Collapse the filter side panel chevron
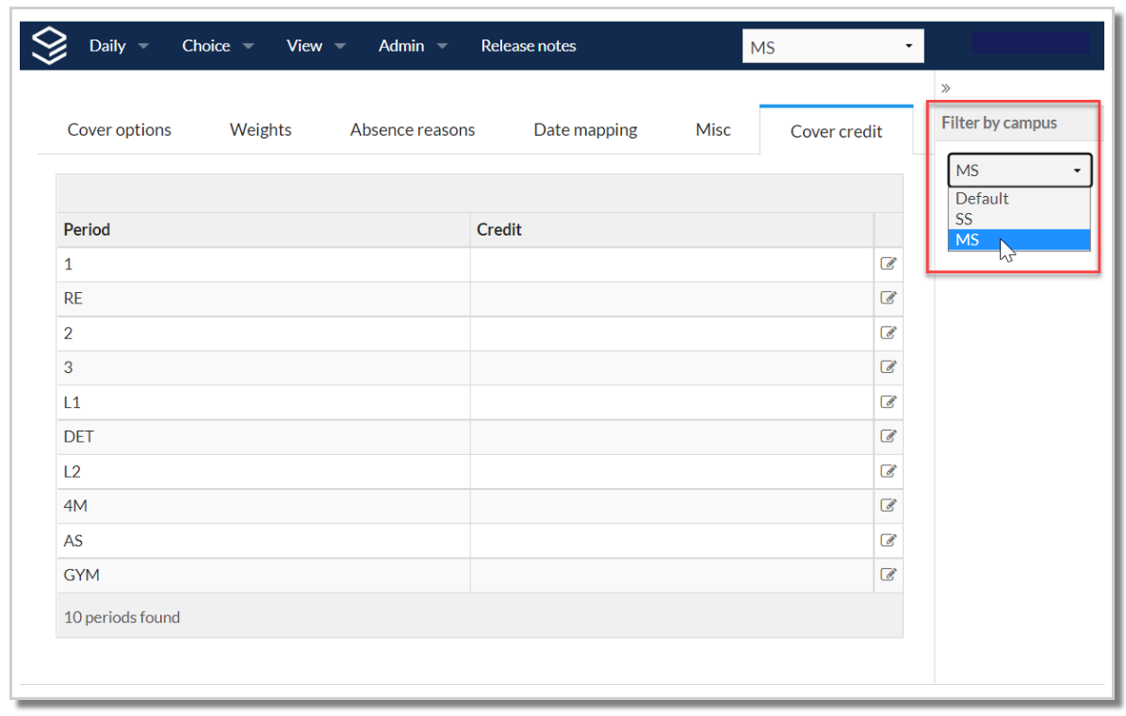The height and width of the screenshot is (716, 1126). coord(946,89)
